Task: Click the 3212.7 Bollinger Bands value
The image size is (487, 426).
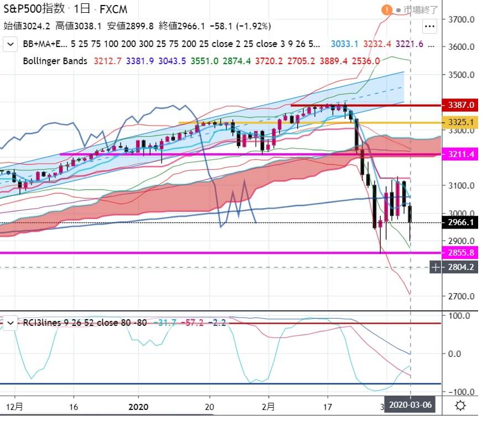Action: 107,61
